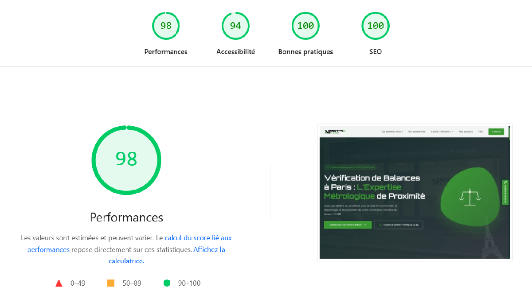Click the green circle 90–100 legend icon

[167, 283]
